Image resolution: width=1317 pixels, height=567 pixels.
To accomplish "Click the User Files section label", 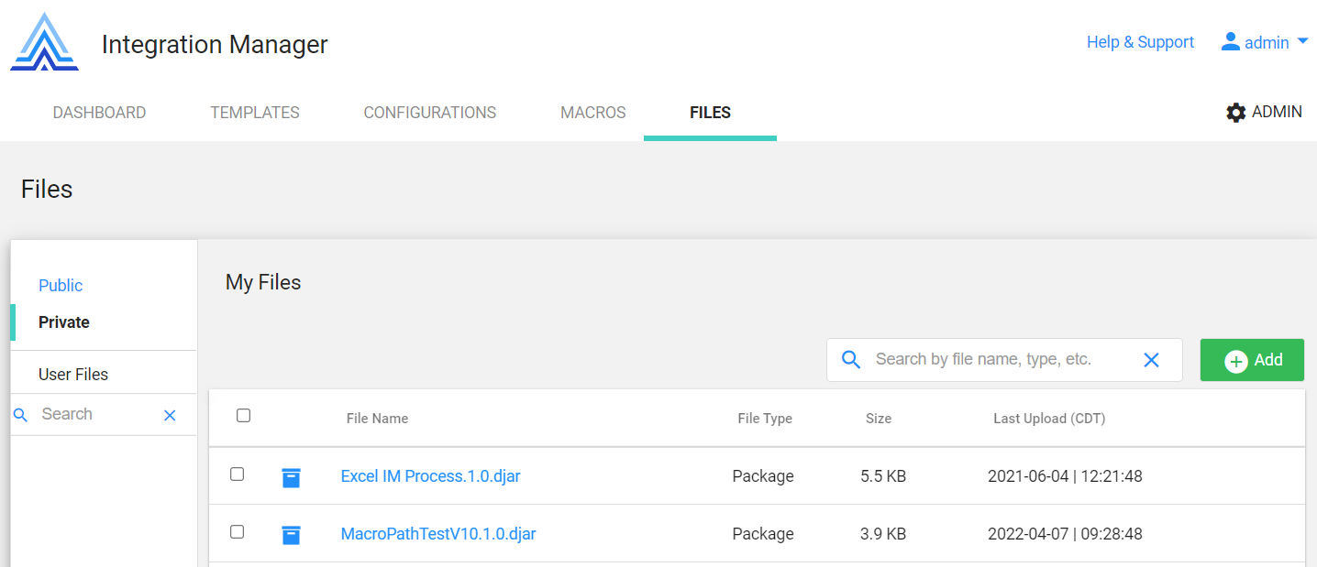I will [x=73, y=375].
